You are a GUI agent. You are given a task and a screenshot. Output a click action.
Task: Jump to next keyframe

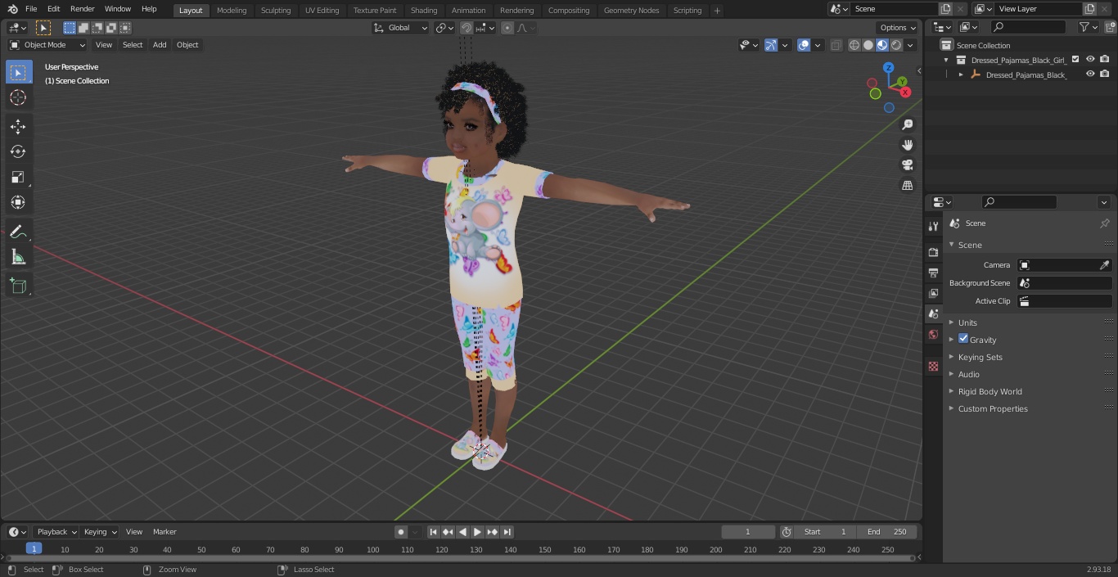click(493, 532)
